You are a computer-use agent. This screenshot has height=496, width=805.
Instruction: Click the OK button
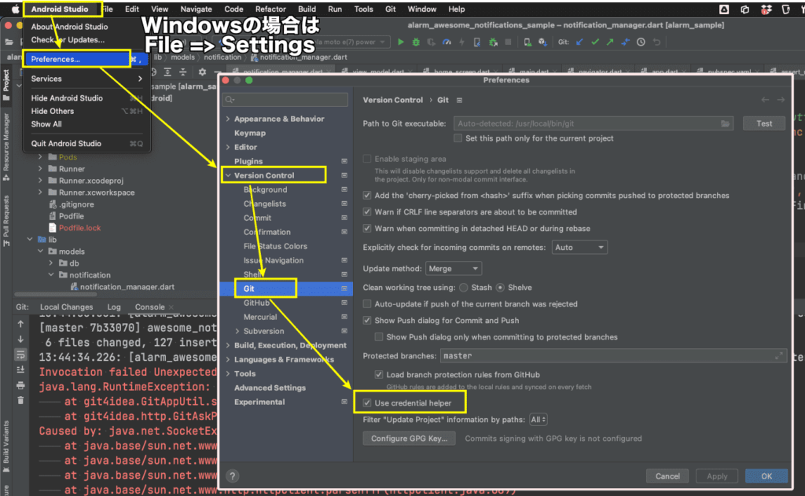(766, 476)
